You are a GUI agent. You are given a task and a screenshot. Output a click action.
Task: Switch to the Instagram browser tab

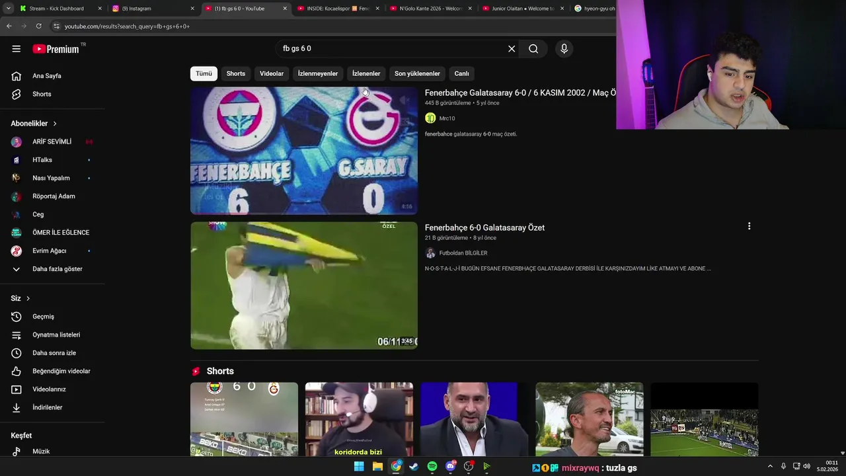click(x=153, y=9)
